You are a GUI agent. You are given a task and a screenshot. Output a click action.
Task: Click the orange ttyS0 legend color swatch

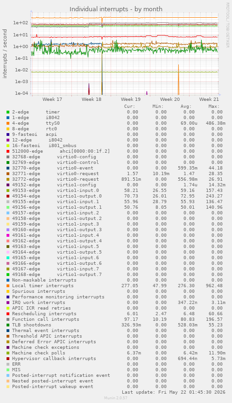(x=8, y=123)
